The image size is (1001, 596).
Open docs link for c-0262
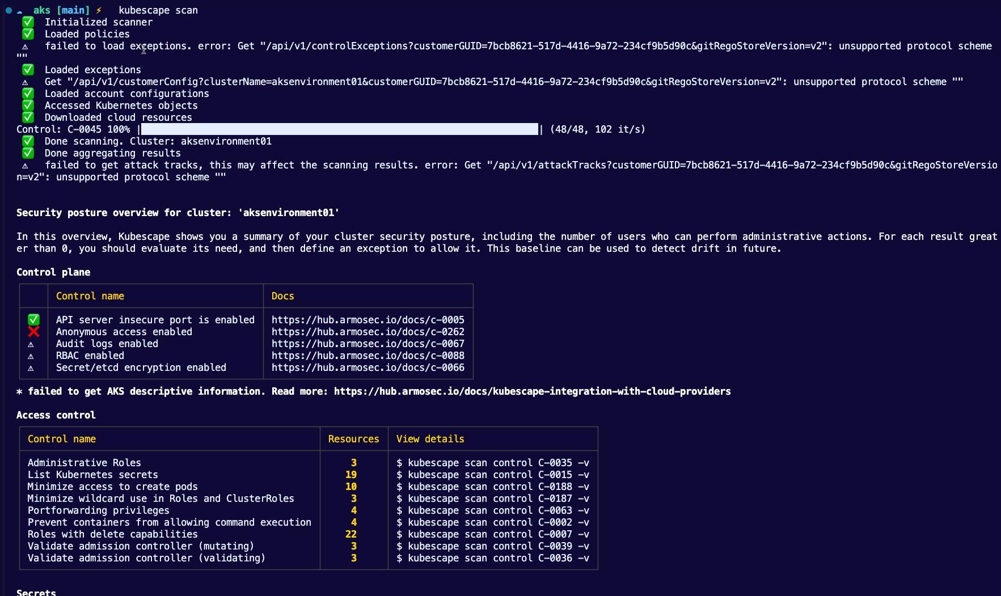tap(368, 332)
